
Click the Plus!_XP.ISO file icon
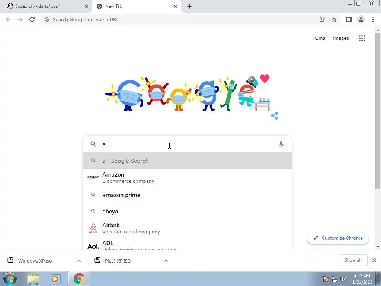coord(97,260)
